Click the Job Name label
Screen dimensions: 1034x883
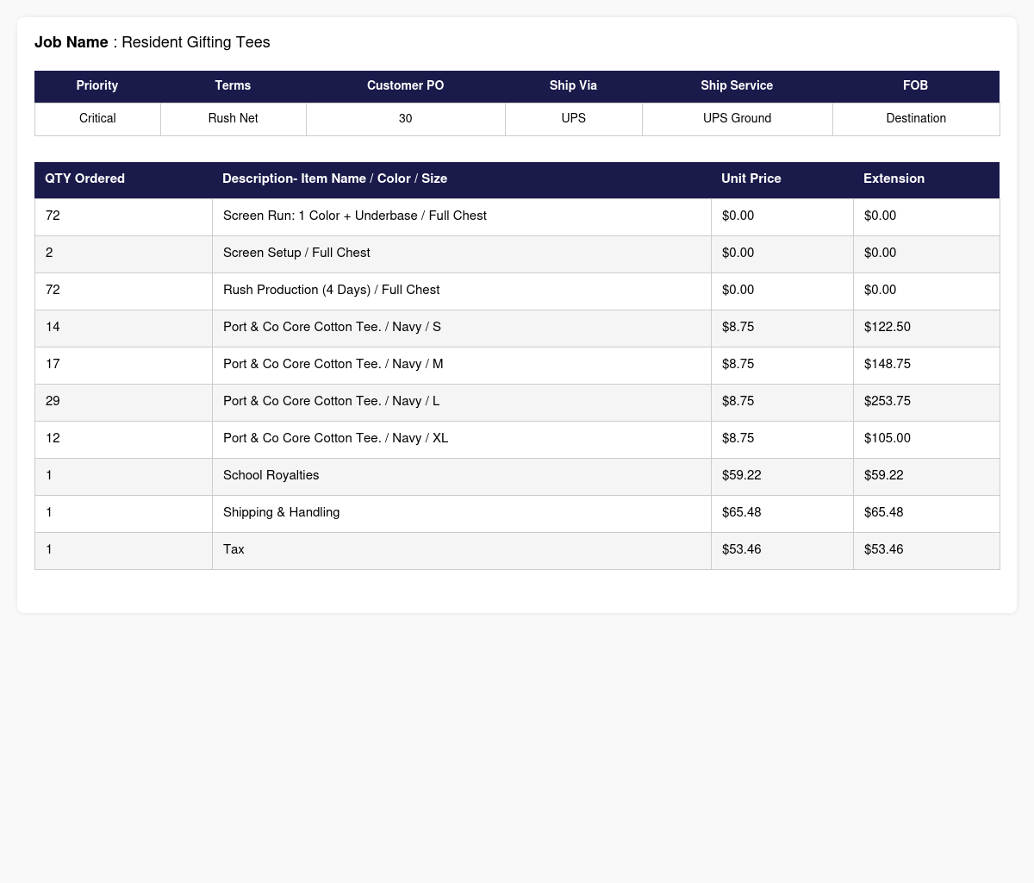[72, 42]
